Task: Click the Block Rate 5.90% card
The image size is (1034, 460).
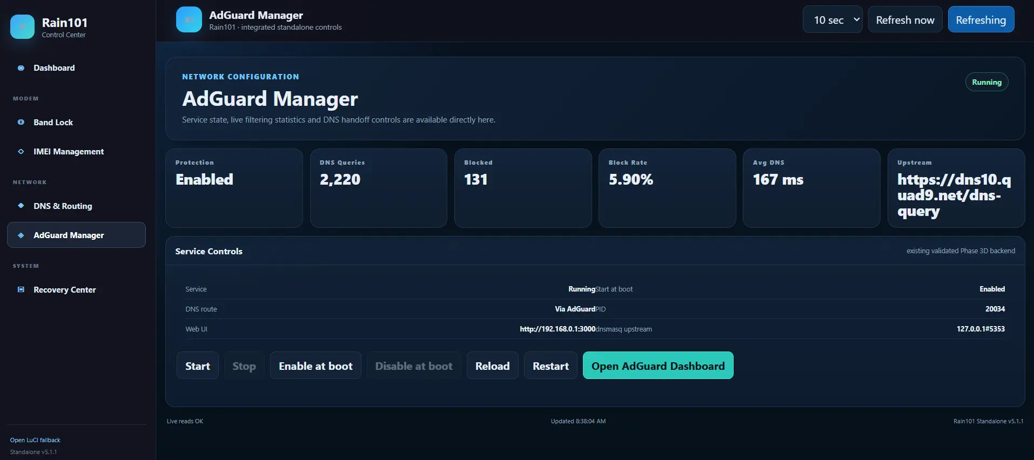Action: (x=667, y=188)
